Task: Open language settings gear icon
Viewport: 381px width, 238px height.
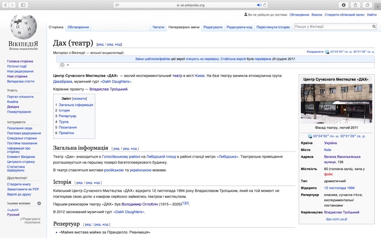Action: point(39,203)
